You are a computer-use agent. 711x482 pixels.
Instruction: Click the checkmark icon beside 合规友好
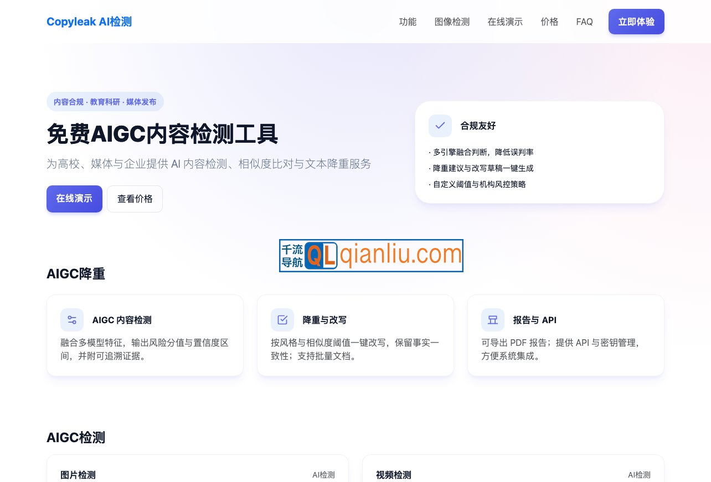point(440,126)
